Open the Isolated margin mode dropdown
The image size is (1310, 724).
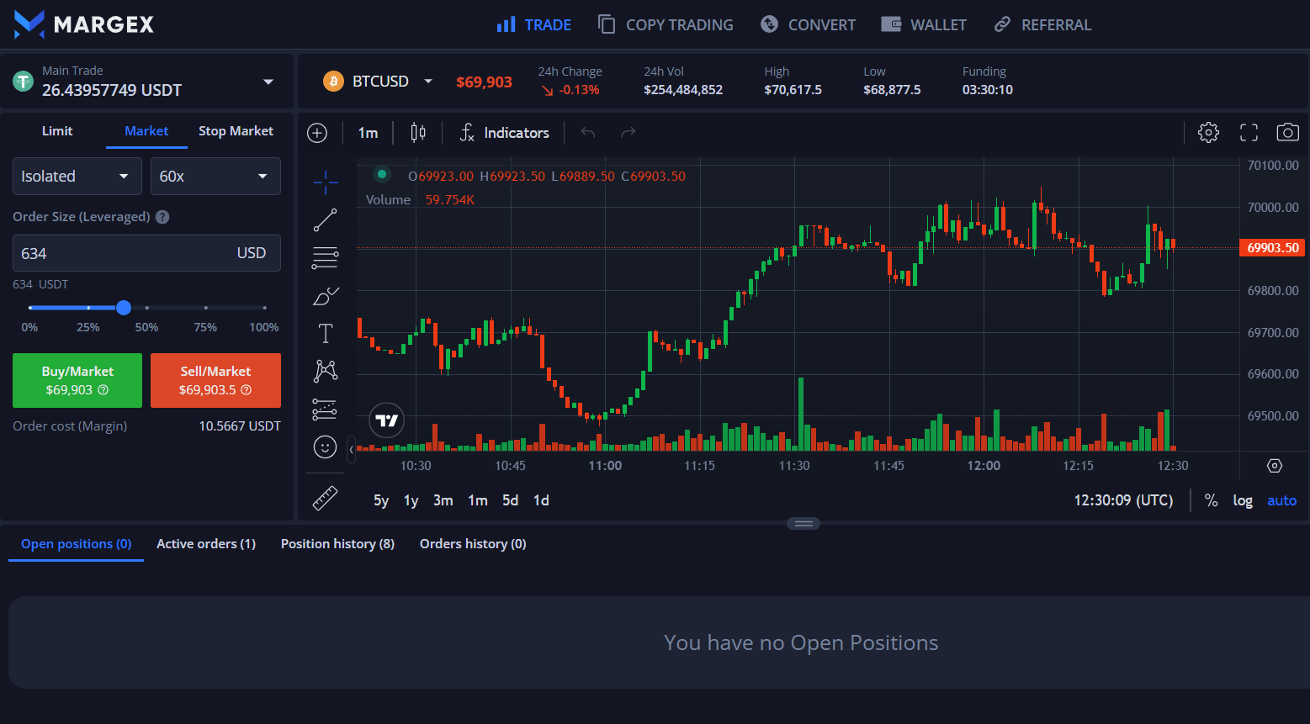coord(76,177)
